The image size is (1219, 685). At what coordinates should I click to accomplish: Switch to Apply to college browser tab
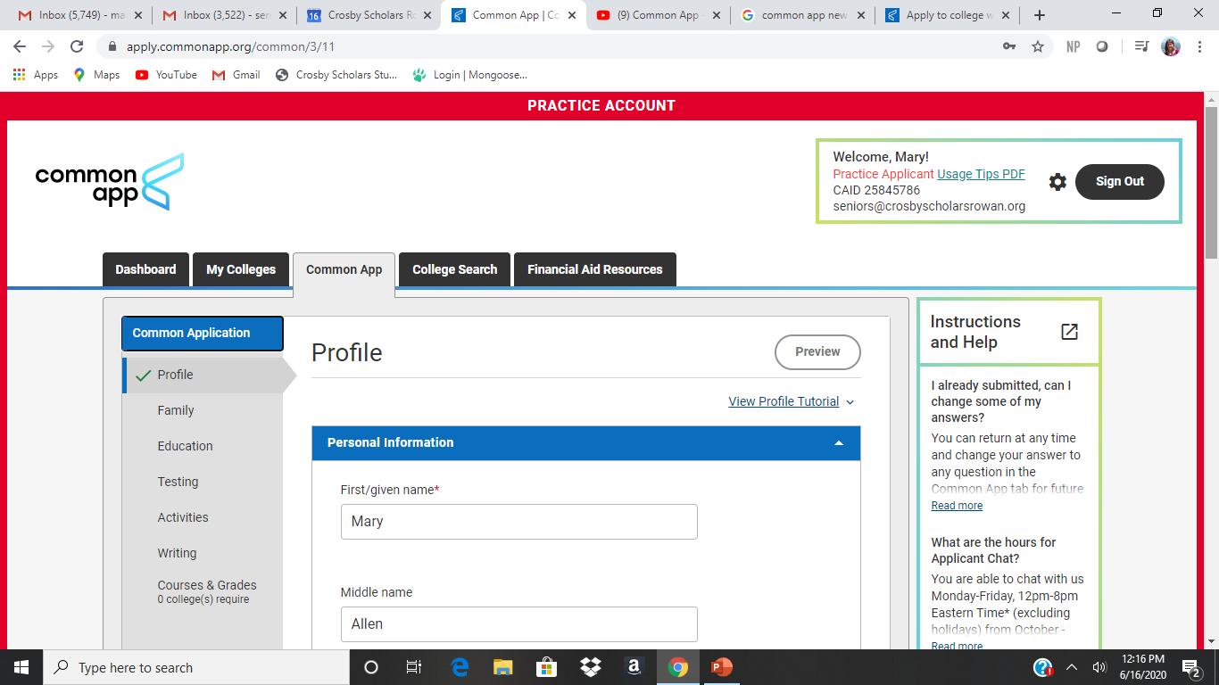[946, 15]
